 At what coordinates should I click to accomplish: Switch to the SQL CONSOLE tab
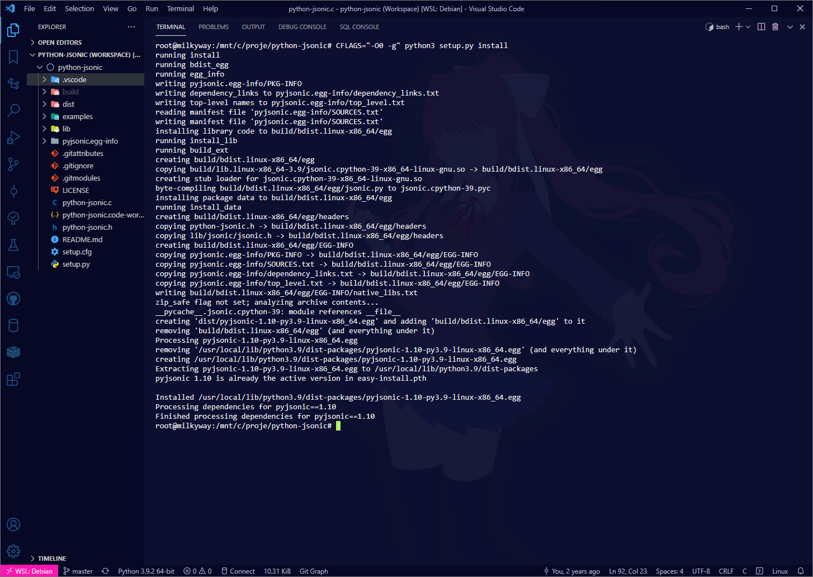coord(360,27)
